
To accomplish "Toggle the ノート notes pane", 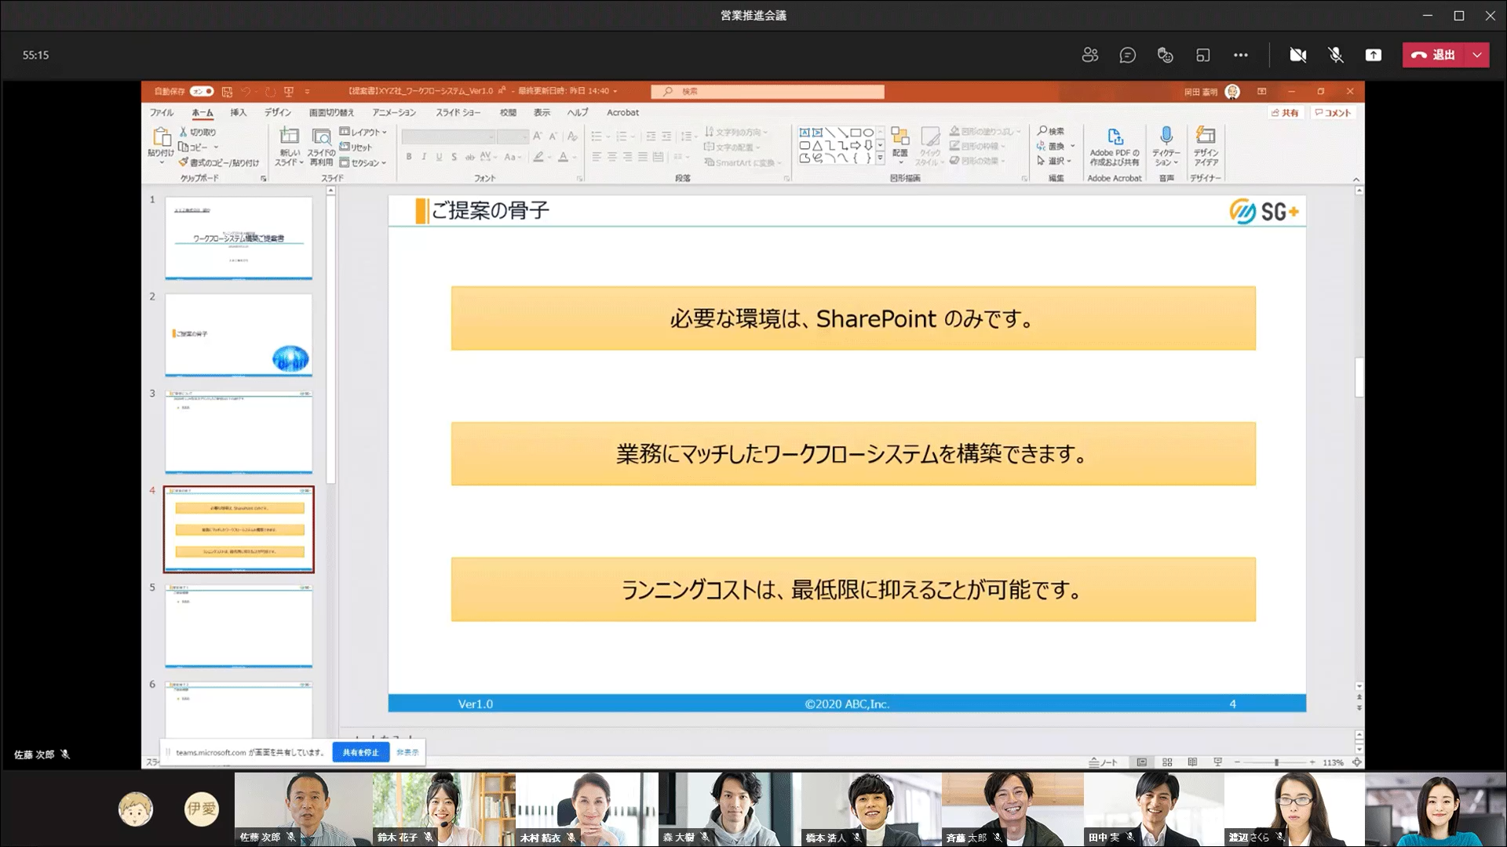I will pyautogui.click(x=1103, y=762).
